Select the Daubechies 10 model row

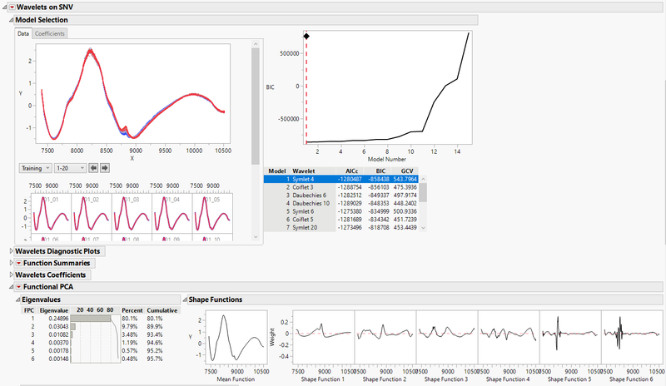point(341,204)
